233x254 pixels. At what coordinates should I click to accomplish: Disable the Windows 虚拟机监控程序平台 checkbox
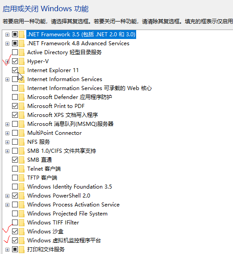(15, 240)
